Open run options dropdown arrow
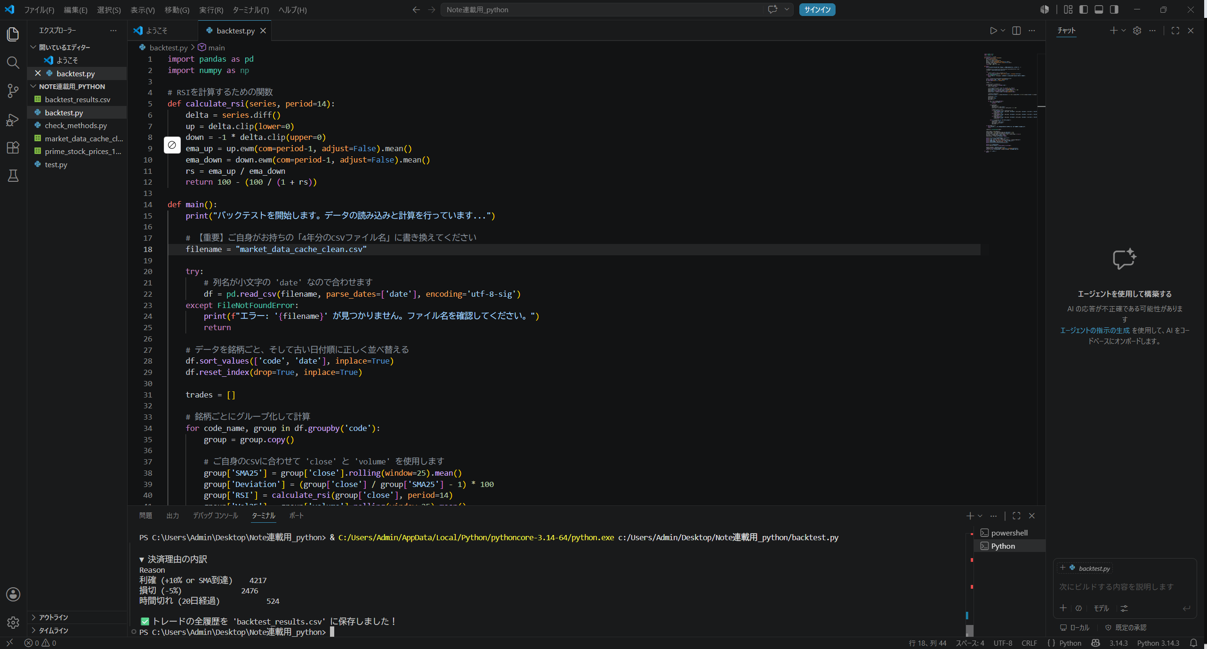This screenshot has width=1207, height=649. pyautogui.click(x=1003, y=31)
